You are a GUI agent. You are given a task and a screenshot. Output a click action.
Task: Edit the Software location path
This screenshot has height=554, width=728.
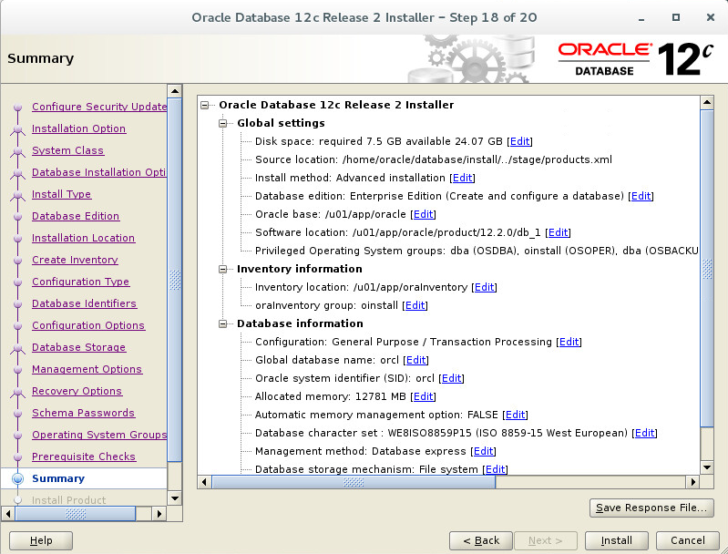pos(558,232)
